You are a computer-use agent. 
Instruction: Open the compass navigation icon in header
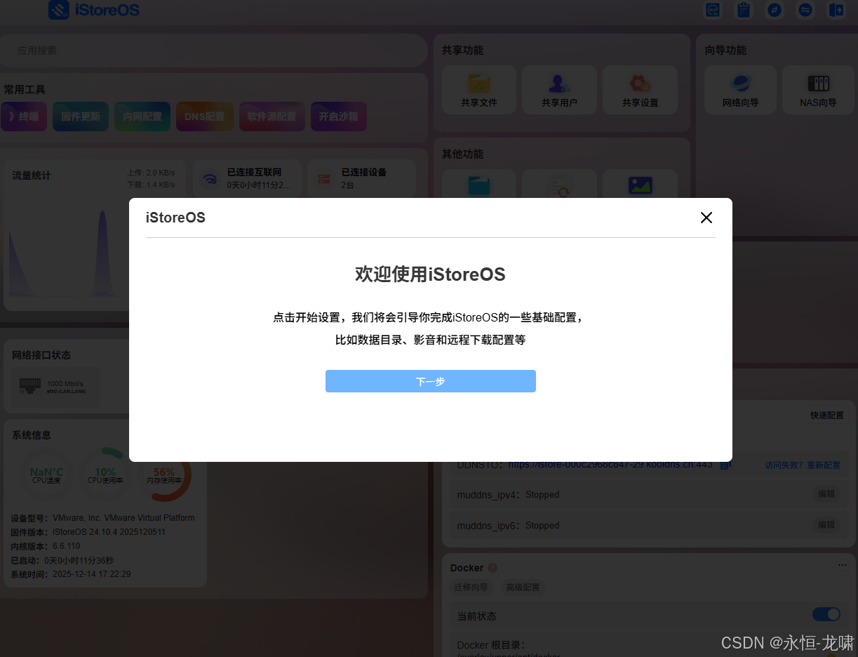point(775,10)
